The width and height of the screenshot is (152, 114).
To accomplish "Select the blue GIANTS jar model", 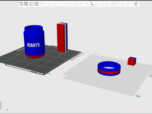I will point(34,42).
